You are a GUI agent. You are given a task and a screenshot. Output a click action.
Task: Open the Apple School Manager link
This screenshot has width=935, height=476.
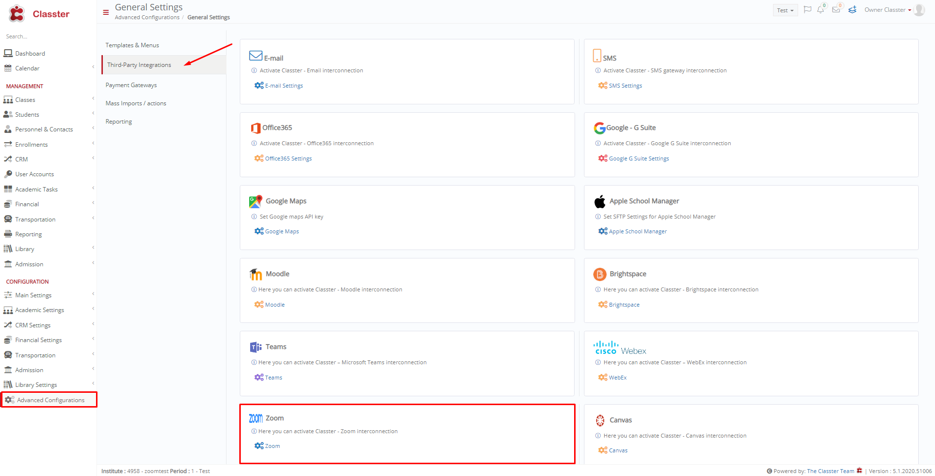[638, 231]
